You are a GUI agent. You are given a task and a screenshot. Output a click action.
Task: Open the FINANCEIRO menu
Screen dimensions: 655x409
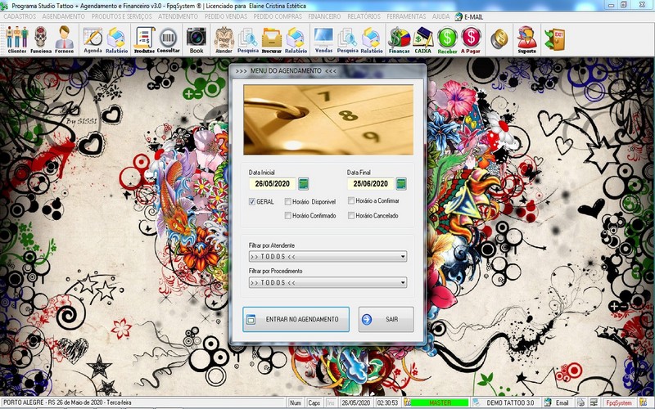coord(324,16)
